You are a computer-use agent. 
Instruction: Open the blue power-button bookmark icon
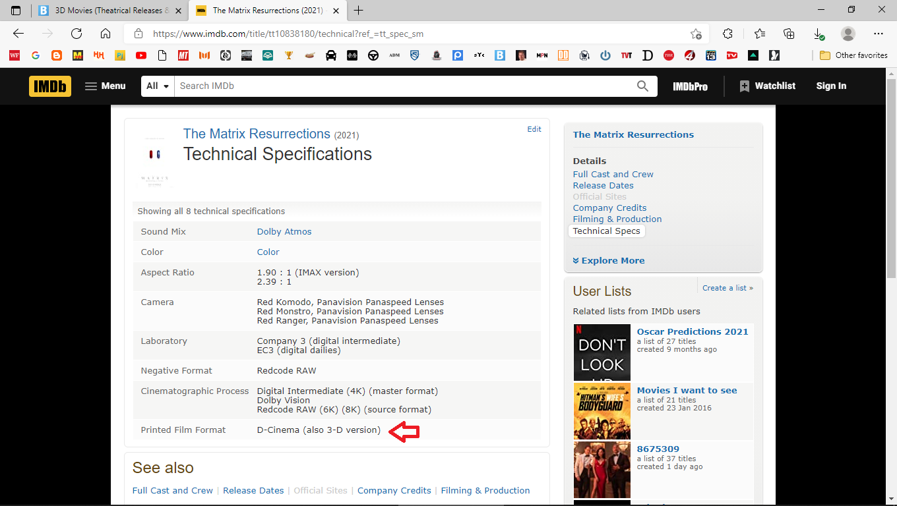tap(605, 55)
